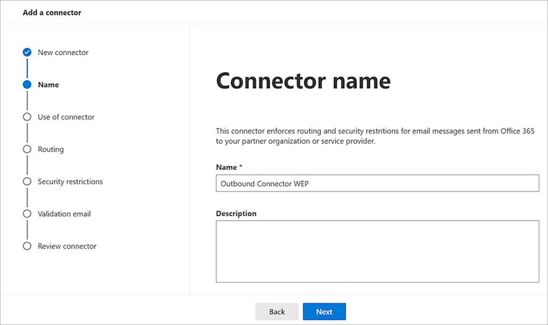Go to the New connector step label
Screen dimensions: 548x325
pos(63,52)
